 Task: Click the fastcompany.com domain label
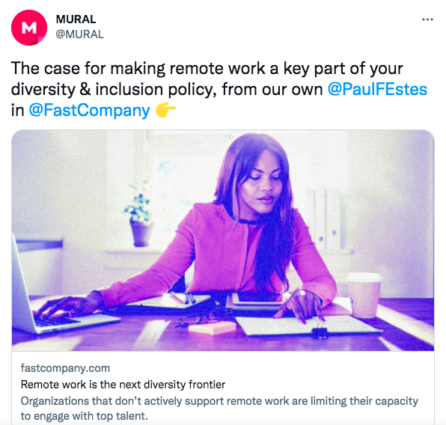click(65, 368)
